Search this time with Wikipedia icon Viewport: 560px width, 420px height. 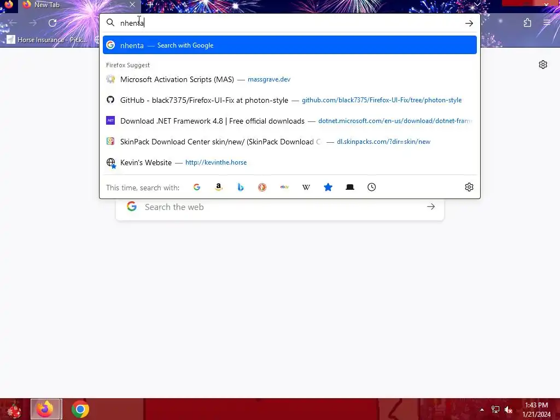click(306, 187)
